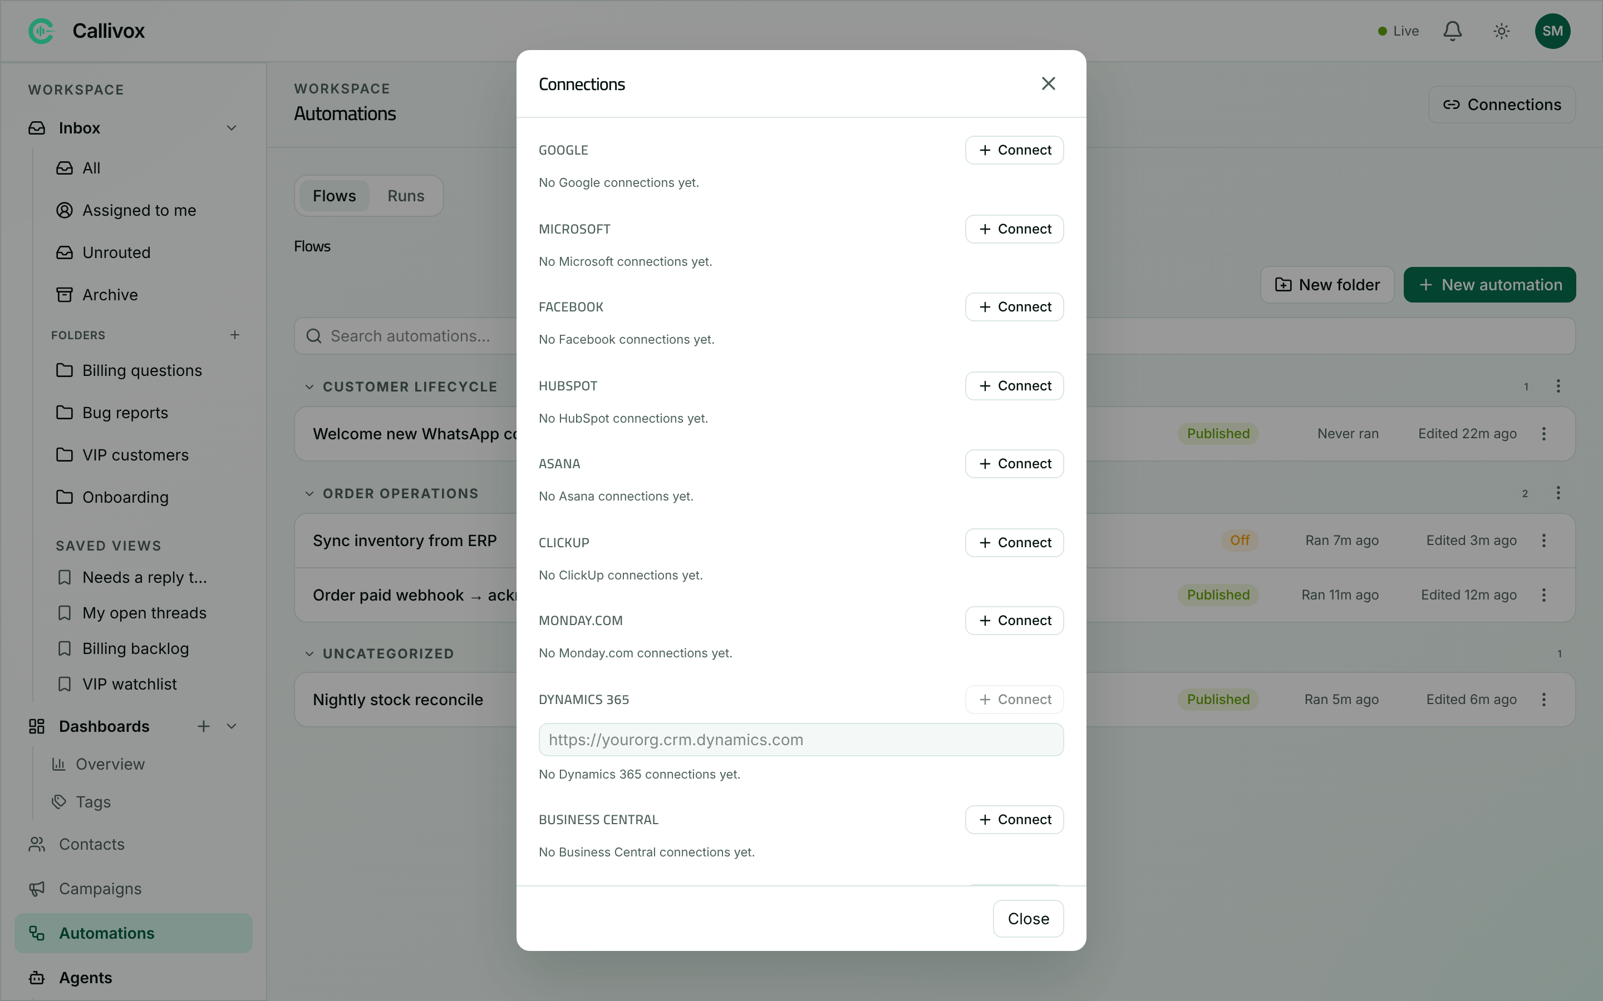Collapse the Customer Lifecycle group

[309, 386]
